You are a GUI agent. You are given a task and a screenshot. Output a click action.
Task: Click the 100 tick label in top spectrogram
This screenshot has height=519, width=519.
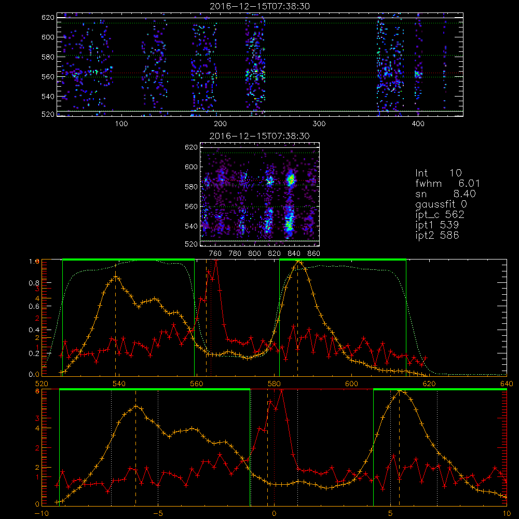[121, 124]
